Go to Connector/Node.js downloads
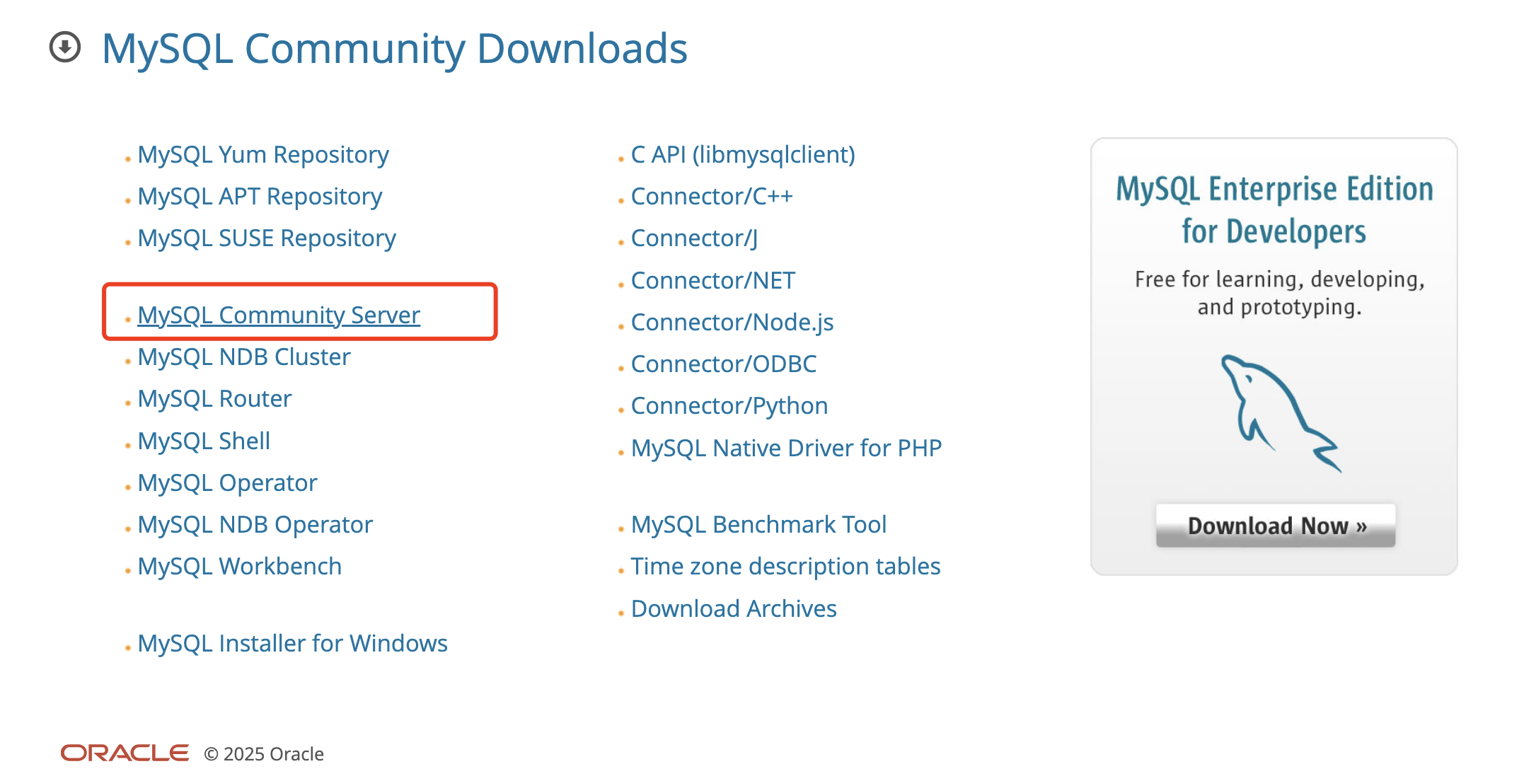This screenshot has height=781, width=1524. (732, 322)
